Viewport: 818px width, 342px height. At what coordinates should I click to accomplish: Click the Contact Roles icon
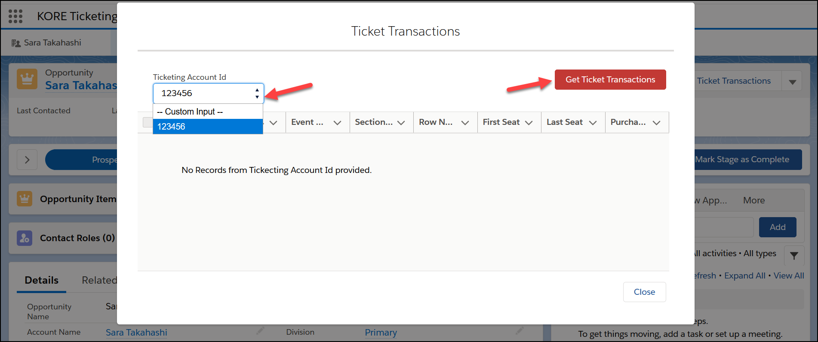pos(25,238)
